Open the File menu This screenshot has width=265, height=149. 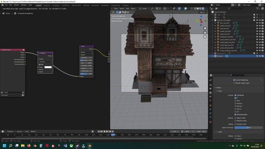[x=6, y=5]
